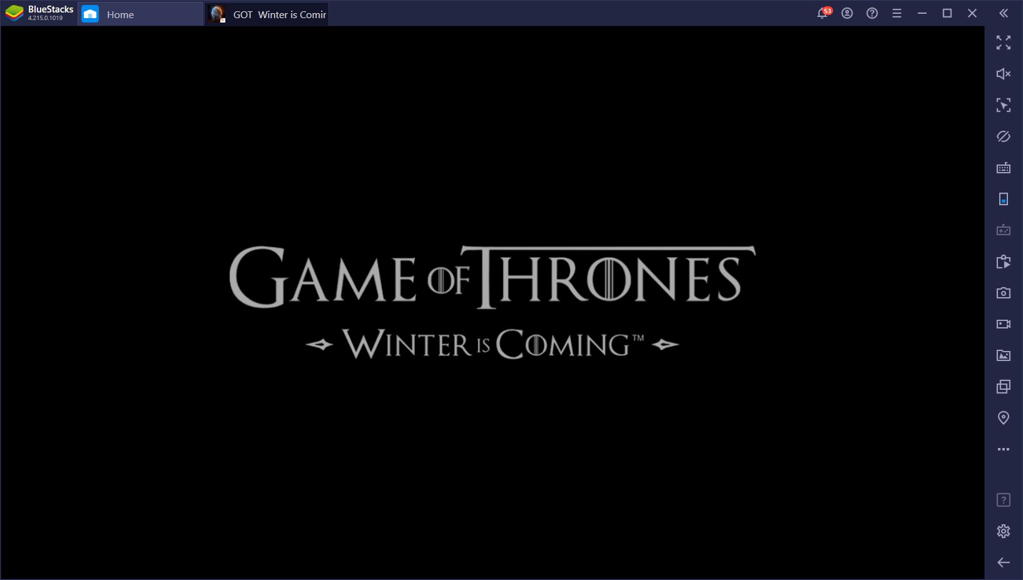Screen dimensions: 1023x580
Task: Toggle on-screen key controls visibility eye icon
Action: 1004,136
